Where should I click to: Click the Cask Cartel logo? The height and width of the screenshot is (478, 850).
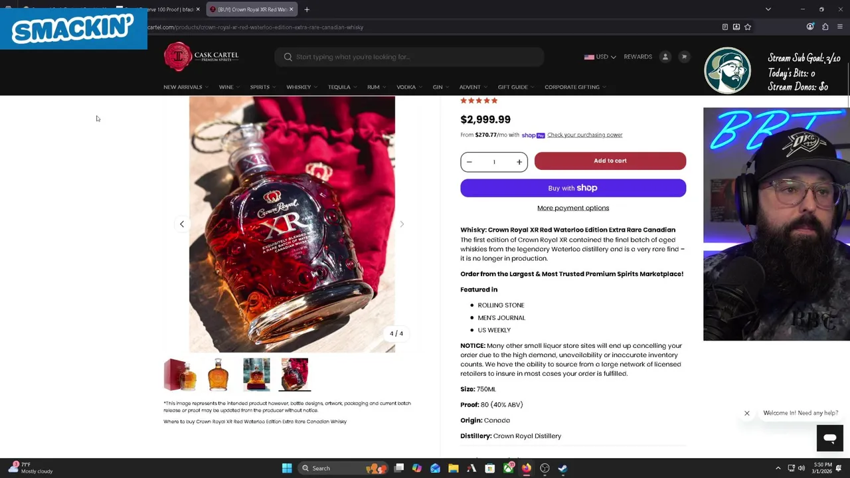[x=201, y=56]
